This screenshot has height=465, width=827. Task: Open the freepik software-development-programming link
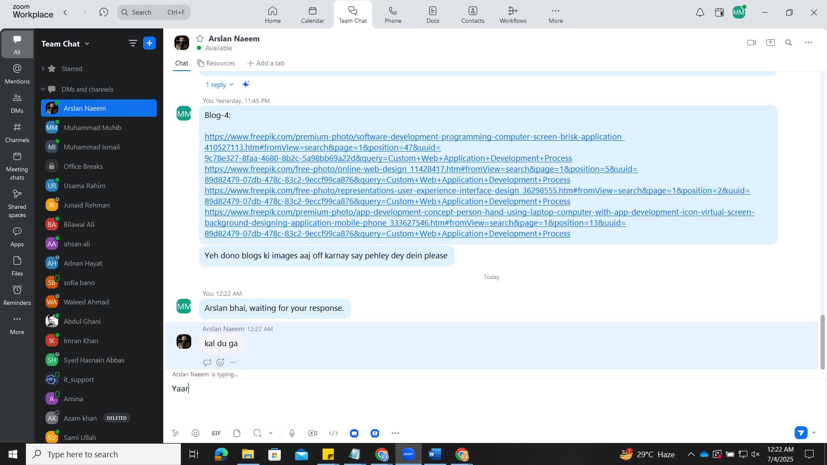(414, 147)
